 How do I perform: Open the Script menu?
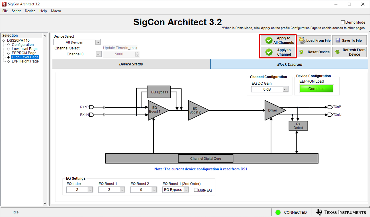pos(16,11)
